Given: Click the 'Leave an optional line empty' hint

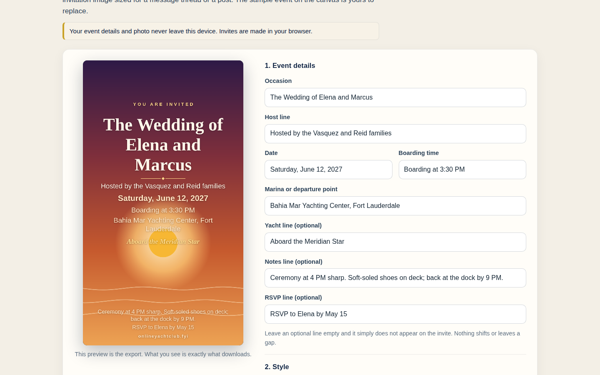Looking at the screenshot, I should click(392, 338).
